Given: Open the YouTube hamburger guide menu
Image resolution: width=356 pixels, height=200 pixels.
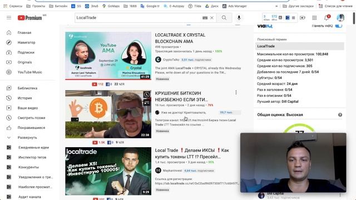Looking at the screenshot, I should click(x=9, y=18).
